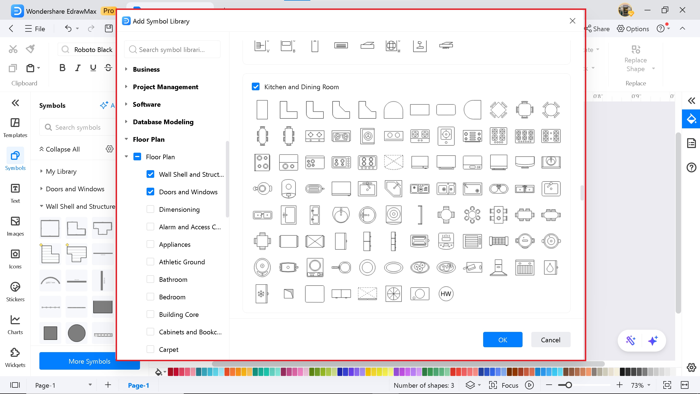Screen dimensions: 700x394
Task: Click the Undo arrow icon
Action: pyautogui.click(x=68, y=28)
